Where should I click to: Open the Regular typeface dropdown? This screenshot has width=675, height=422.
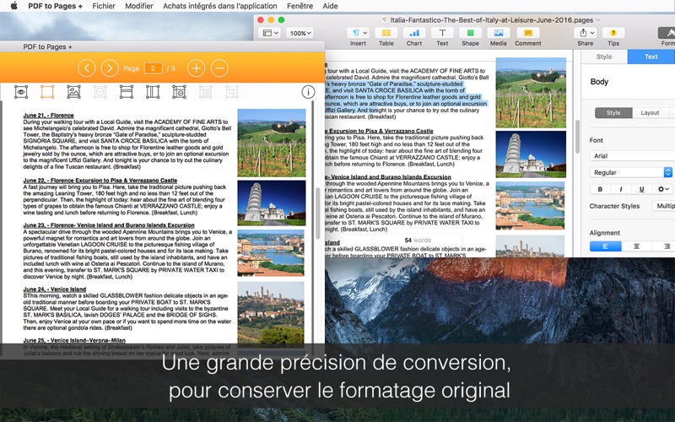pos(630,172)
